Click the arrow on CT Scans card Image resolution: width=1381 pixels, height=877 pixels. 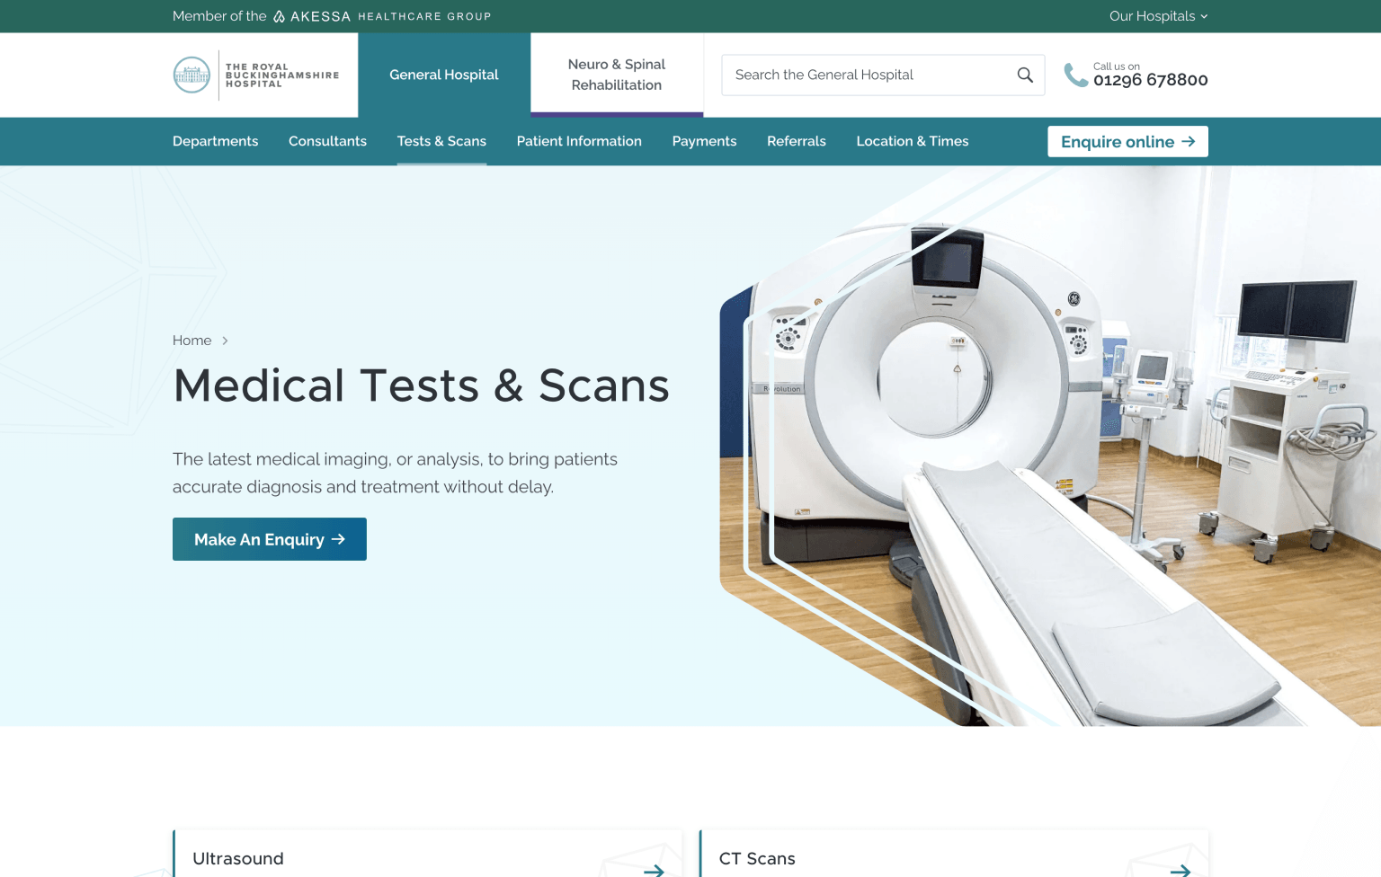point(1180,869)
